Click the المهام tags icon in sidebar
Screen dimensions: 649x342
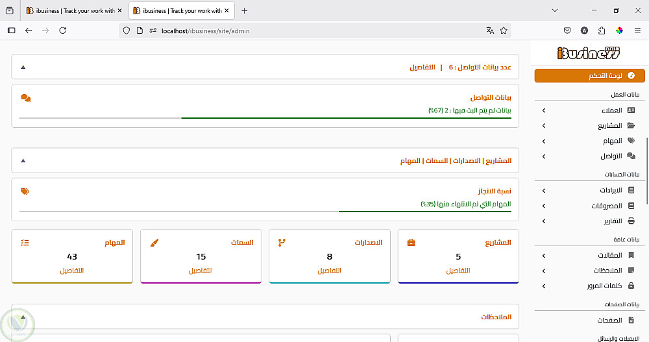631,141
